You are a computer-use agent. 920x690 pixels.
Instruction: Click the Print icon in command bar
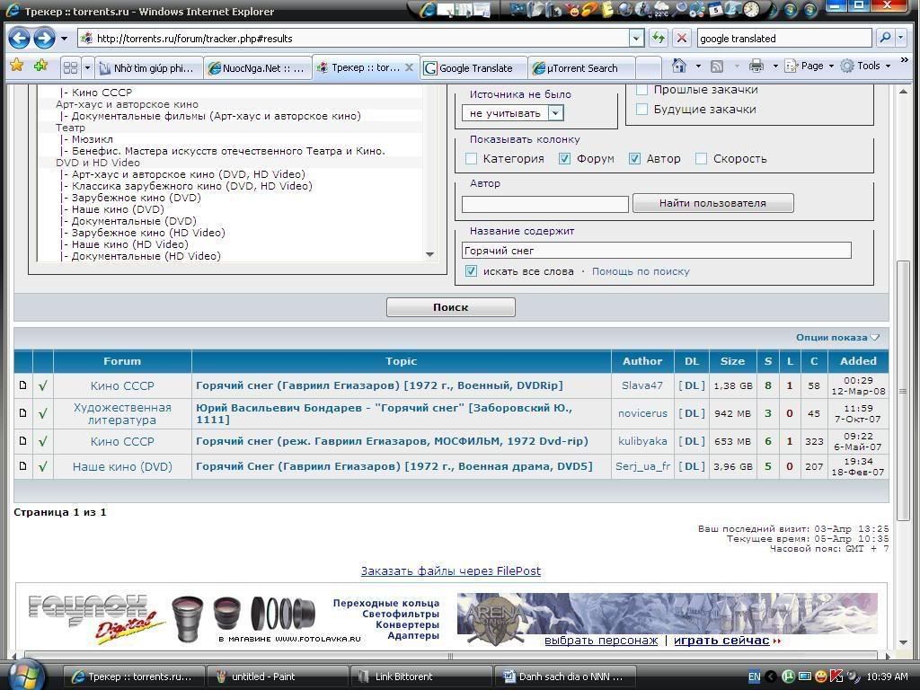click(756, 66)
